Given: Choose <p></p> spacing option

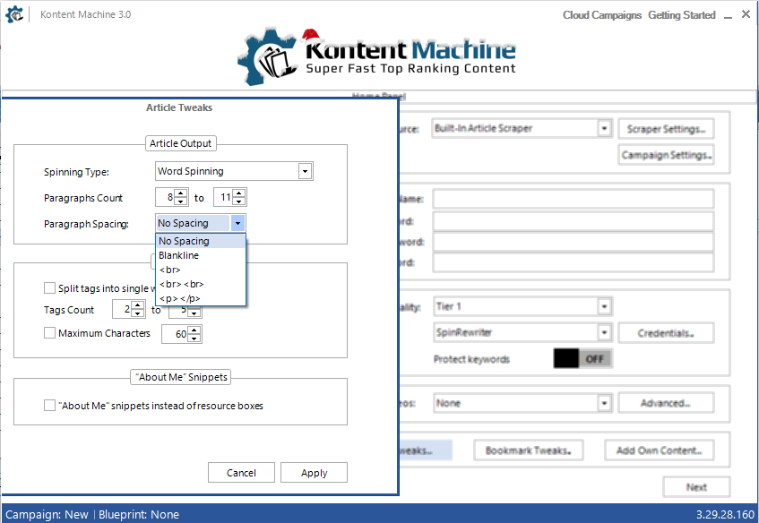Looking at the screenshot, I should [201, 298].
